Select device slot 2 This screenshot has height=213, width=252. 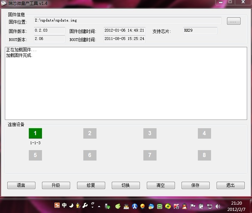point(90,133)
